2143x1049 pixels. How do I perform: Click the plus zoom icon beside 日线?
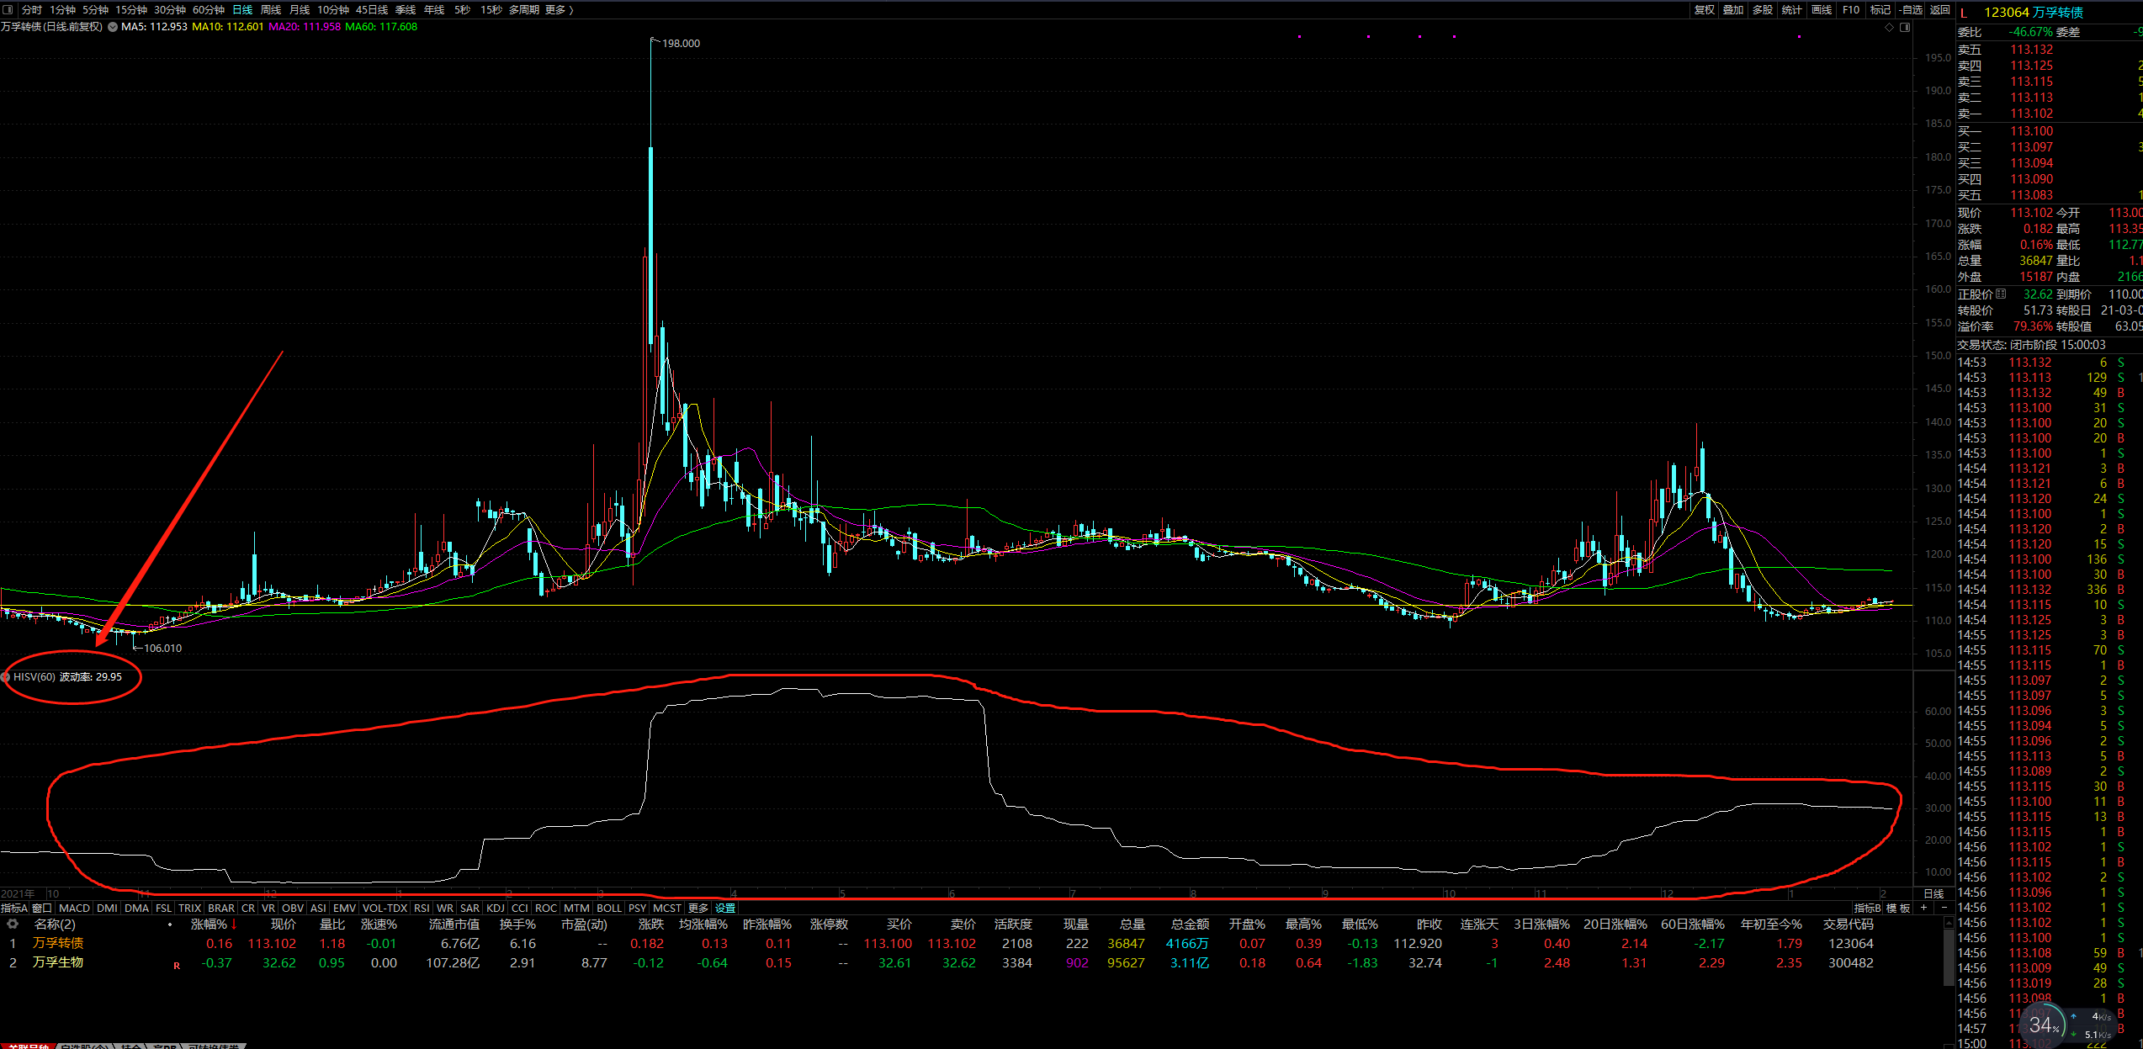point(1923,908)
